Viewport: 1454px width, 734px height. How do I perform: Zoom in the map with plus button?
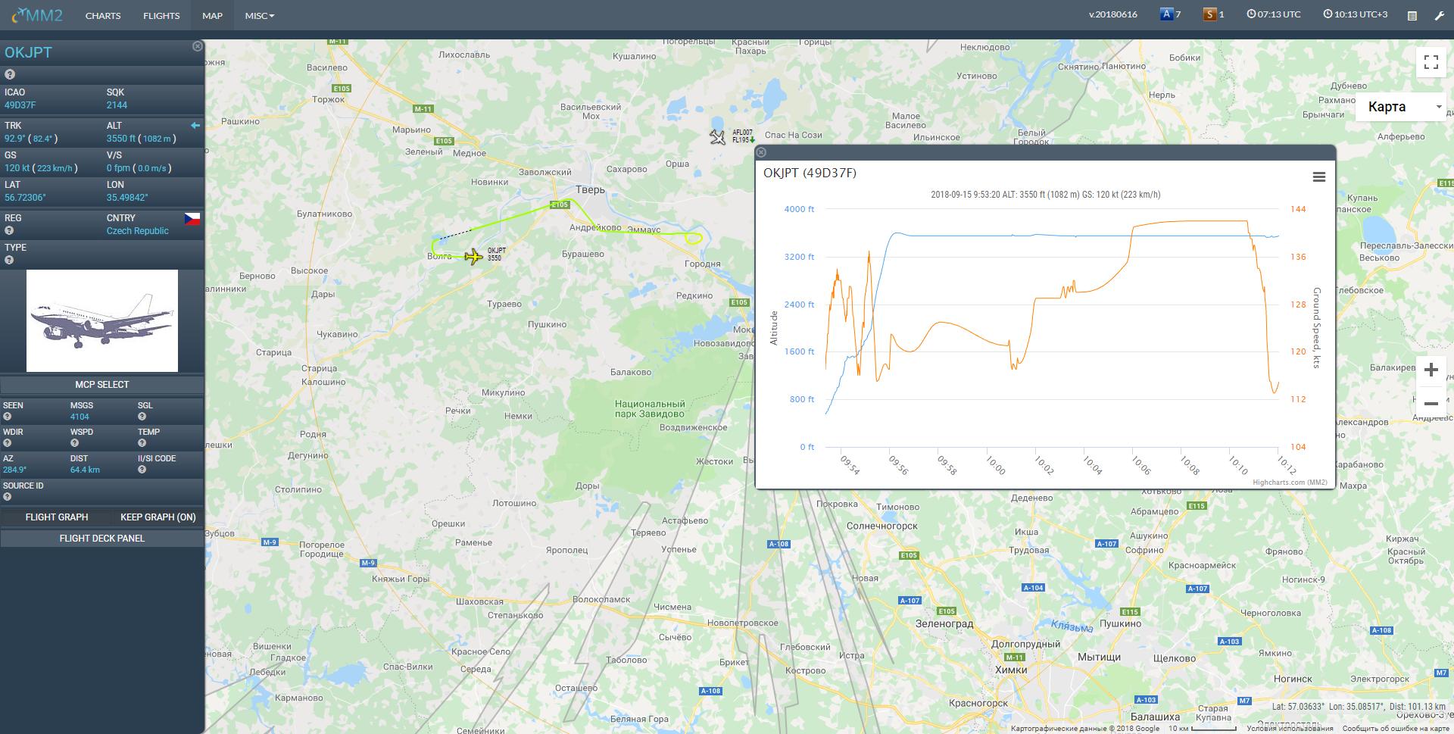click(1431, 370)
